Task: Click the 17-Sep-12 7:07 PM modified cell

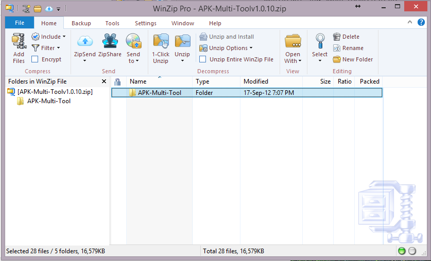Action: pos(269,93)
